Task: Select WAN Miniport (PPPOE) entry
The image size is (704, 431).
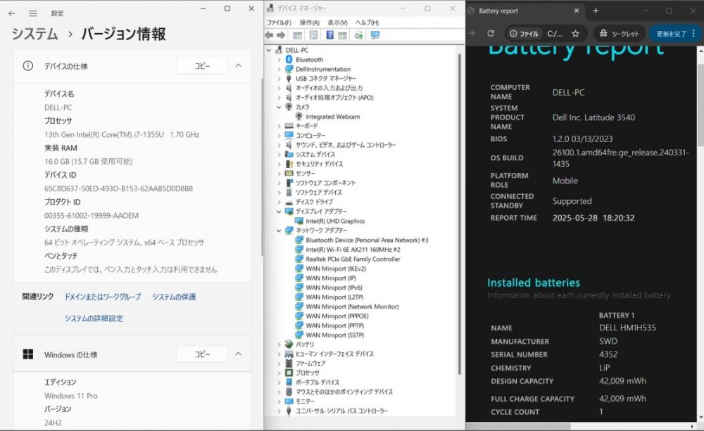Action: pos(337,316)
